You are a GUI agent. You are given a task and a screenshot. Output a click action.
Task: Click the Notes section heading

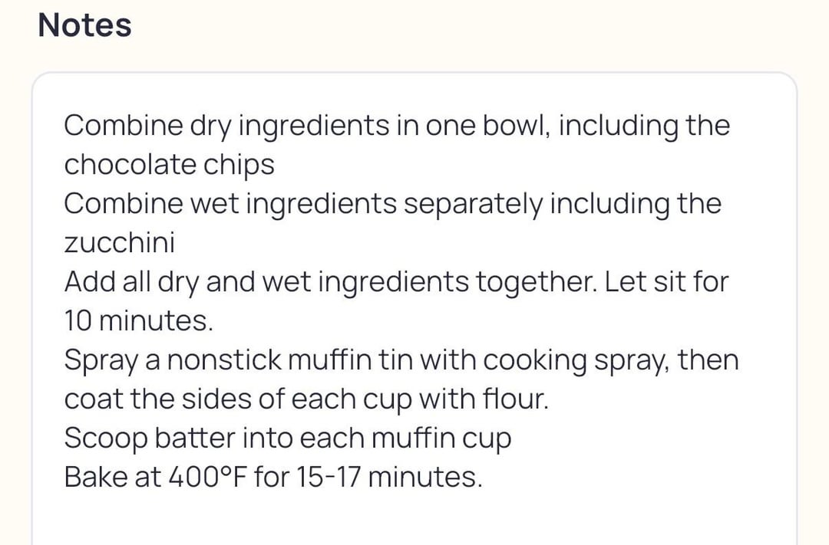click(84, 25)
